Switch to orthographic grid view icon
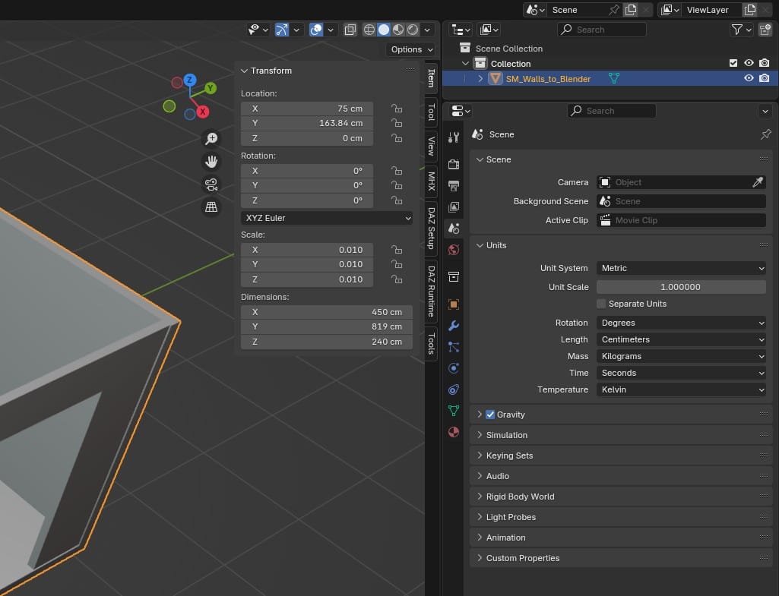The width and height of the screenshot is (779, 596). tap(211, 207)
